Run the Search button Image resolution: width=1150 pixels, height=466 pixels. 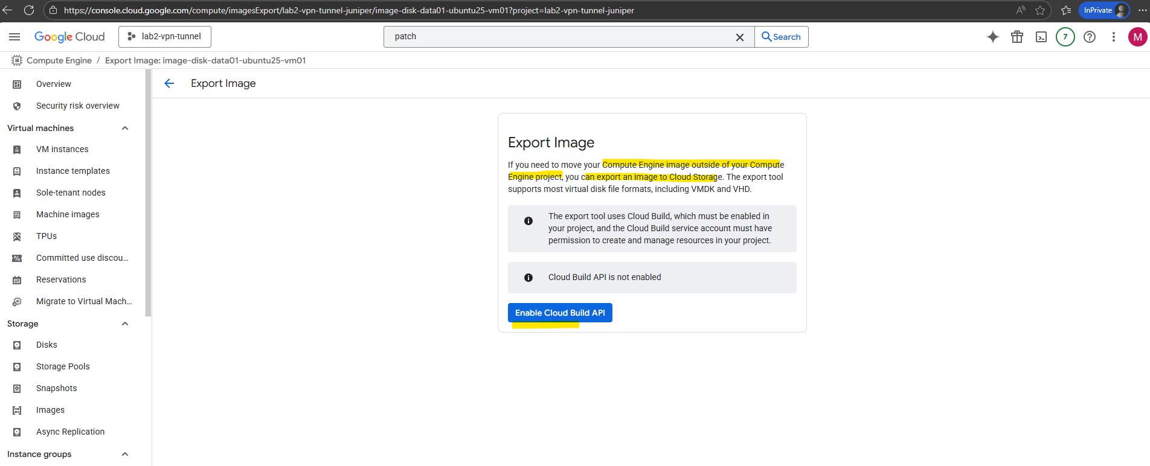[781, 37]
